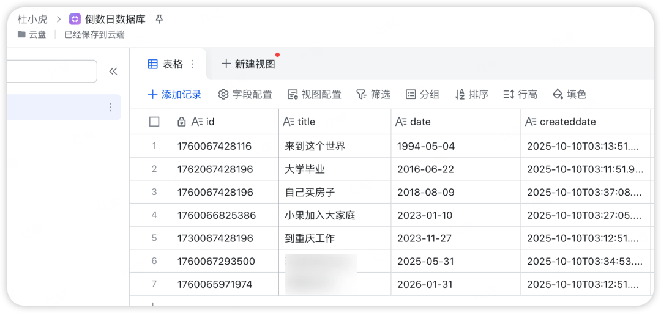
Task: Click date cell 2023-11-27
Action: pyautogui.click(x=456, y=238)
